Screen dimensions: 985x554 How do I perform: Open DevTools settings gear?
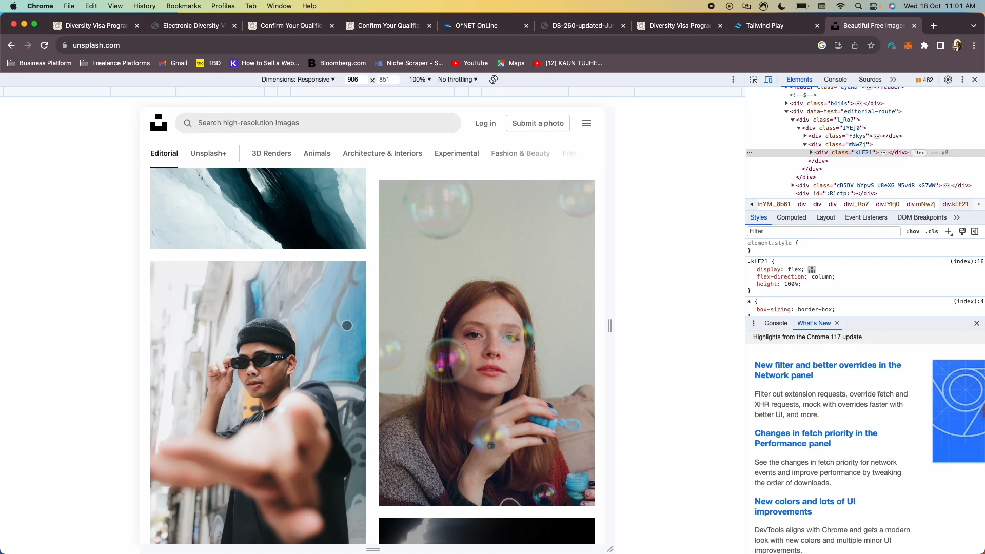[x=949, y=80]
